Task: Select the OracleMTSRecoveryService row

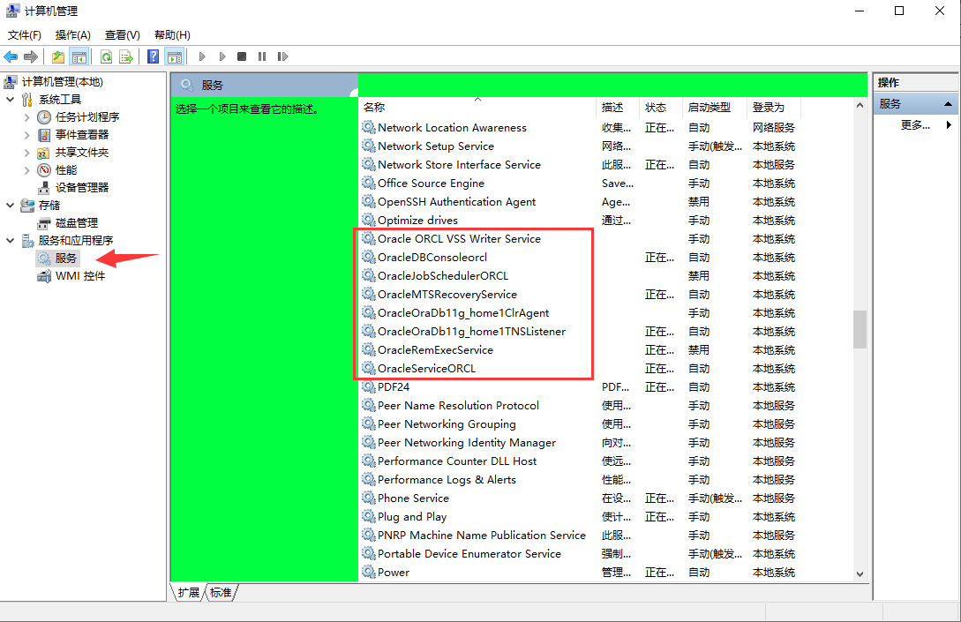Action: point(581,295)
